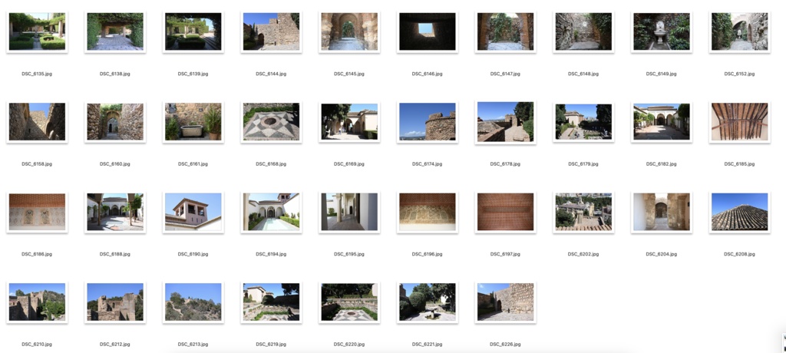Select the DSC_6145.jpg thumbnail
Image resolution: width=786 pixels, height=353 pixels.
tap(349, 31)
